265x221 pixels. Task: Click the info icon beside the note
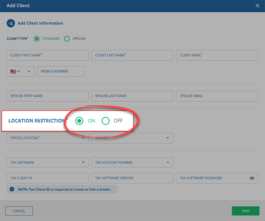tap(12, 189)
